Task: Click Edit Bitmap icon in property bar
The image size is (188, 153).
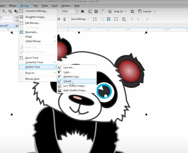Action: (95, 19)
